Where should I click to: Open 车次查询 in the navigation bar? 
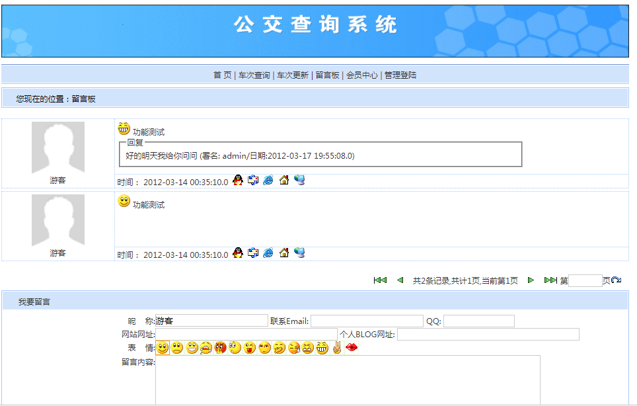[x=254, y=75]
